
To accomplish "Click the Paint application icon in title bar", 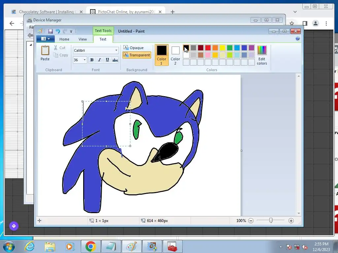I will click(40, 31).
